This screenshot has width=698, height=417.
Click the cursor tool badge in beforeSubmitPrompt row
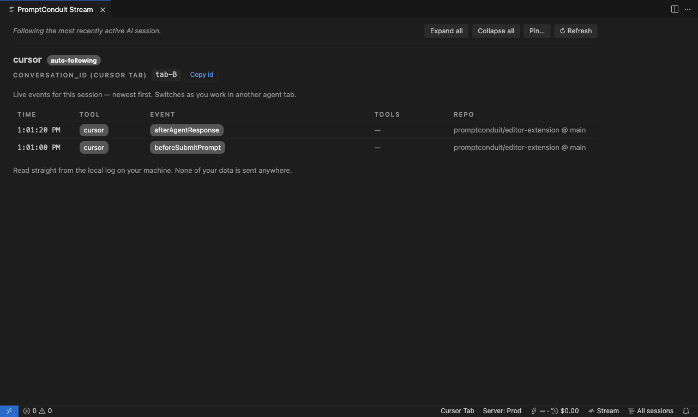click(94, 148)
